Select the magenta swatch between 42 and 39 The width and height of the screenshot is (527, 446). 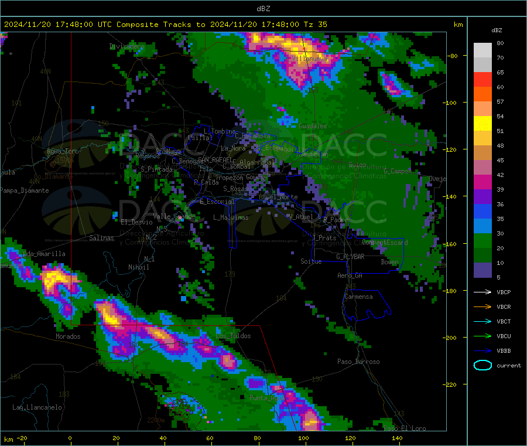click(482, 182)
